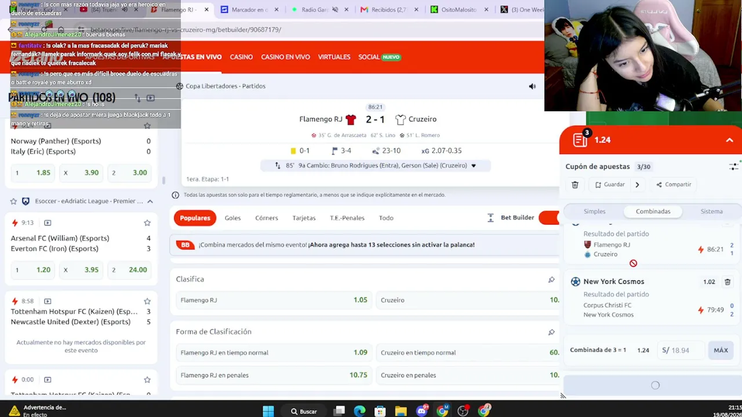Set maximum stake with MÁX button
742x417 pixels.
click(721, 350)
